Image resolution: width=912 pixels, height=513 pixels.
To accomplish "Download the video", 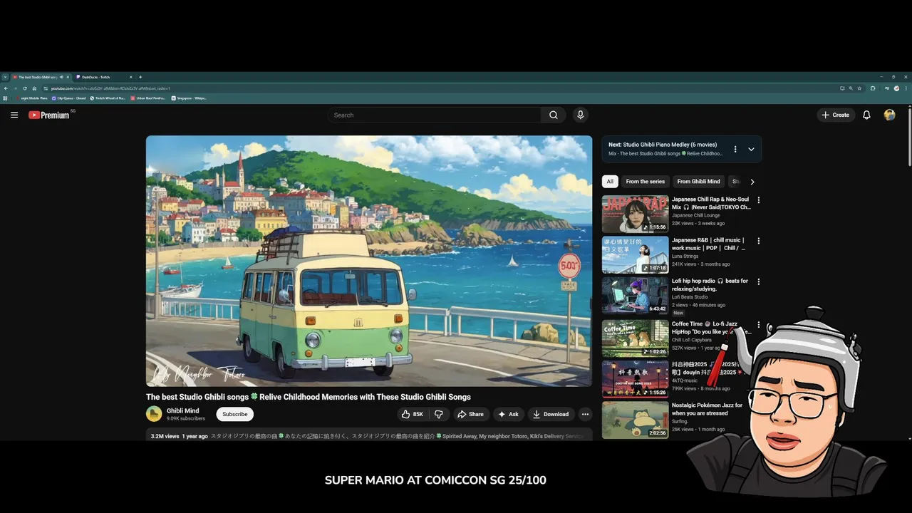I will pyautogui.click(x=551, y=414).
